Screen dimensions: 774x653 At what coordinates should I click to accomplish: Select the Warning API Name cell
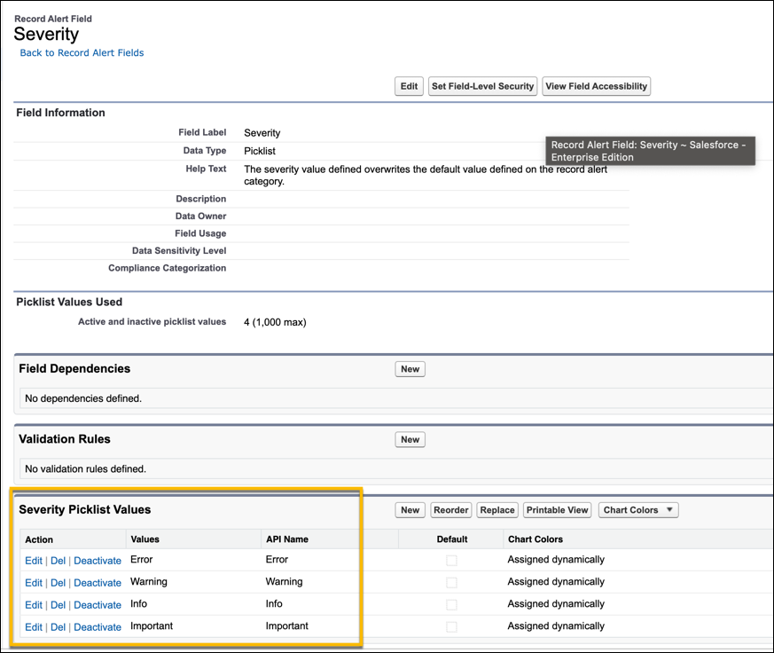tap(284, 582)
